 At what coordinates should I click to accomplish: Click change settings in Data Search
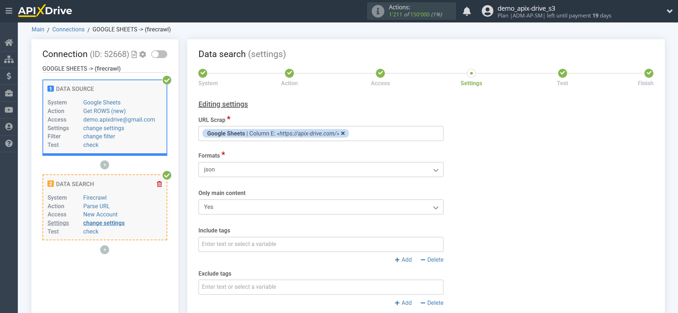104,223
